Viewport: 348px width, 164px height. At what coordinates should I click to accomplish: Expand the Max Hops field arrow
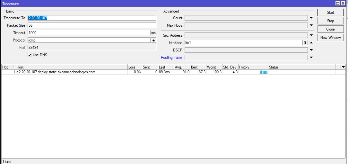[311, 25]
